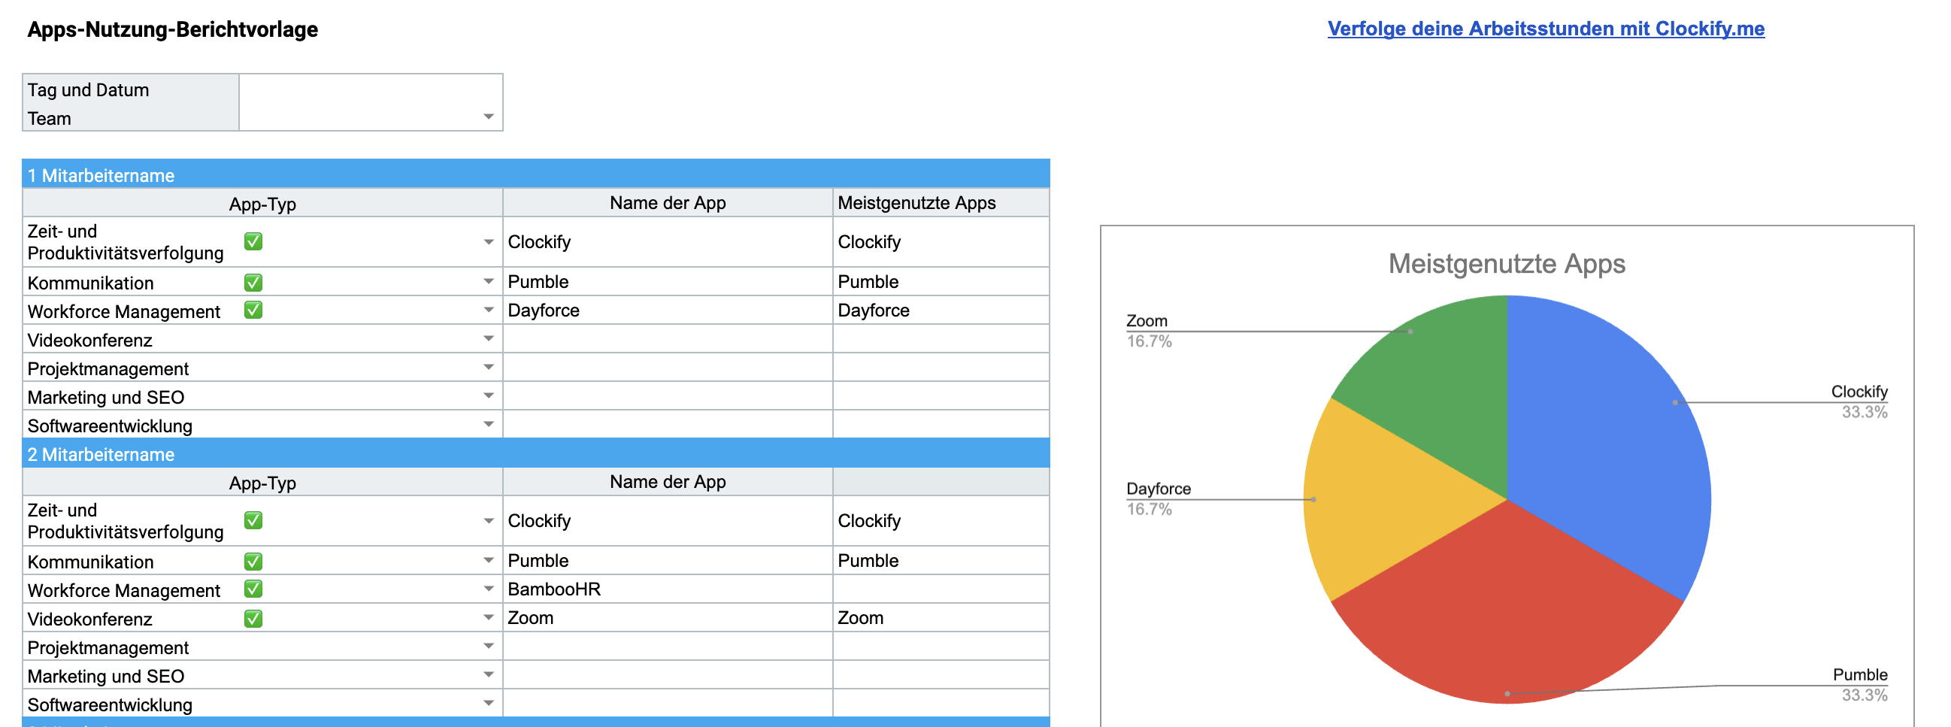Select the Meistgenutzte Apps column header
The height and width of the screenshot is (727, 1951).
(941, 203)
